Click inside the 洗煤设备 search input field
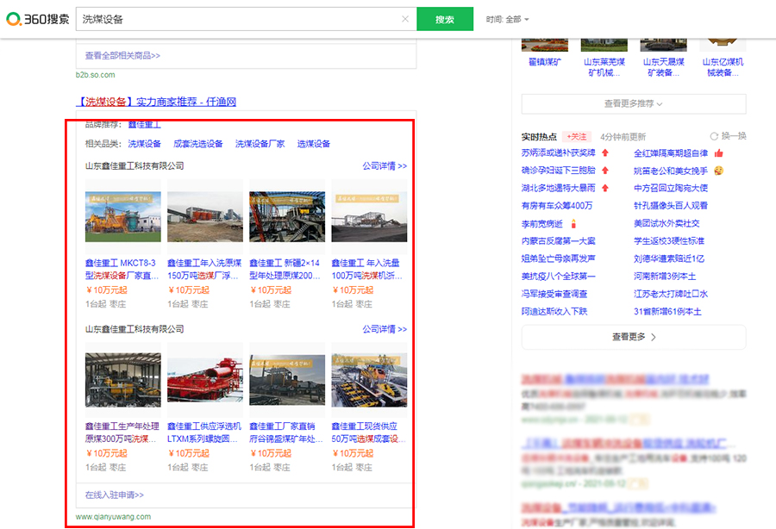 tap(240, 19)
